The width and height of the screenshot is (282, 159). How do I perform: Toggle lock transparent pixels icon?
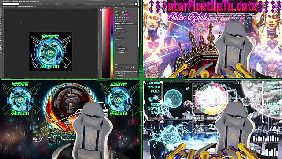coord(119,73)
